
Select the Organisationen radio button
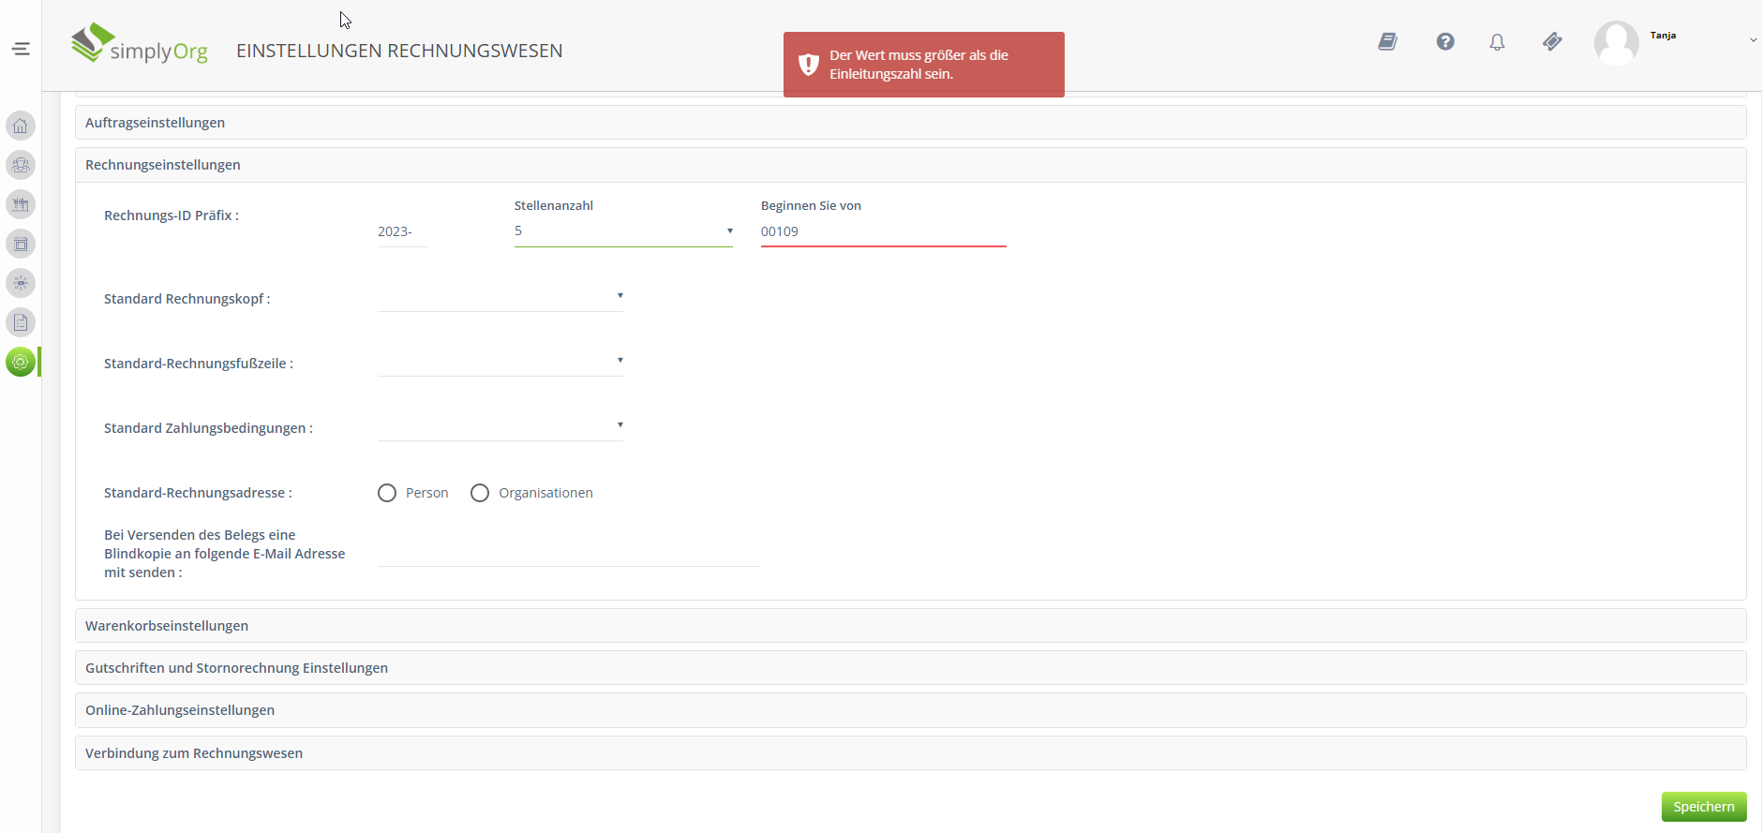480,493
